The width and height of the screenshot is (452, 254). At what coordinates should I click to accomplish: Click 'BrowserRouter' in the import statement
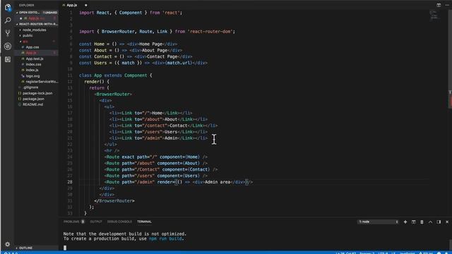[x=118, y=31]
